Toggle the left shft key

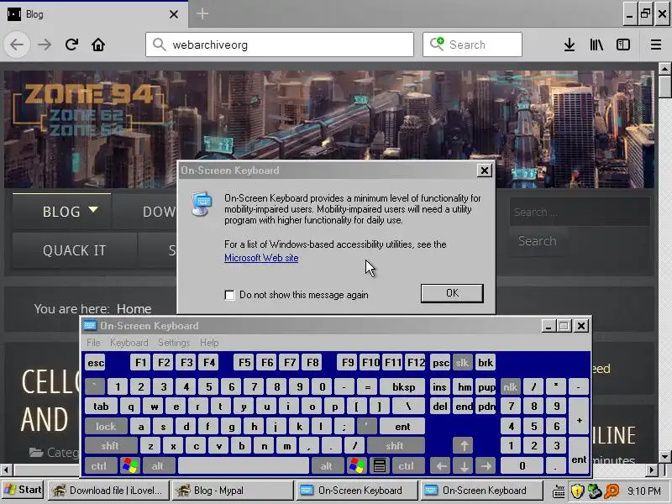pos(111,446)
